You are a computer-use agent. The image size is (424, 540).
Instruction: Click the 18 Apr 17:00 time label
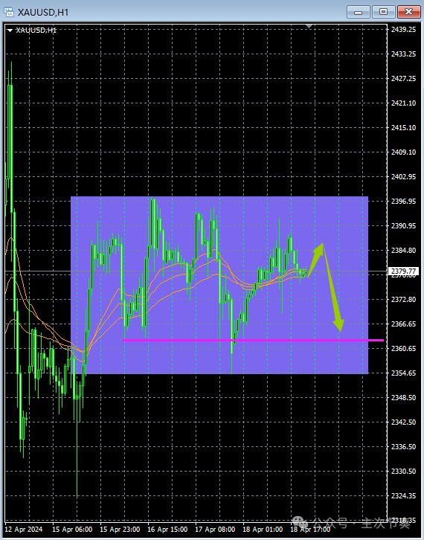tap(310, 530)
